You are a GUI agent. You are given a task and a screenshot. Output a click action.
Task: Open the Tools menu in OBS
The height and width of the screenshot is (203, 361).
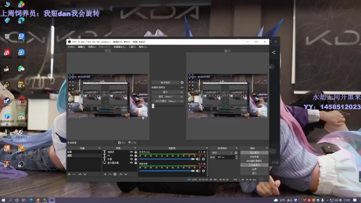pos(132,47)
